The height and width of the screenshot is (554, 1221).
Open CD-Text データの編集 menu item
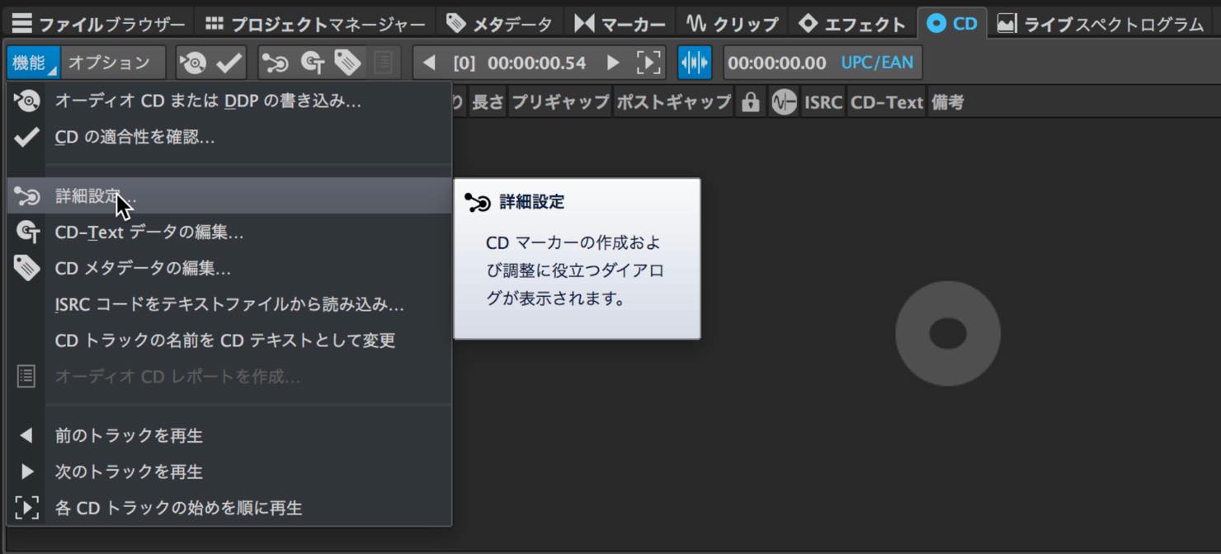click(229, 232)
